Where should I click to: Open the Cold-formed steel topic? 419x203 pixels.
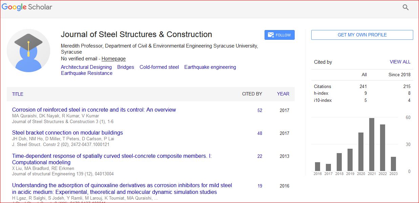(159, 67)
